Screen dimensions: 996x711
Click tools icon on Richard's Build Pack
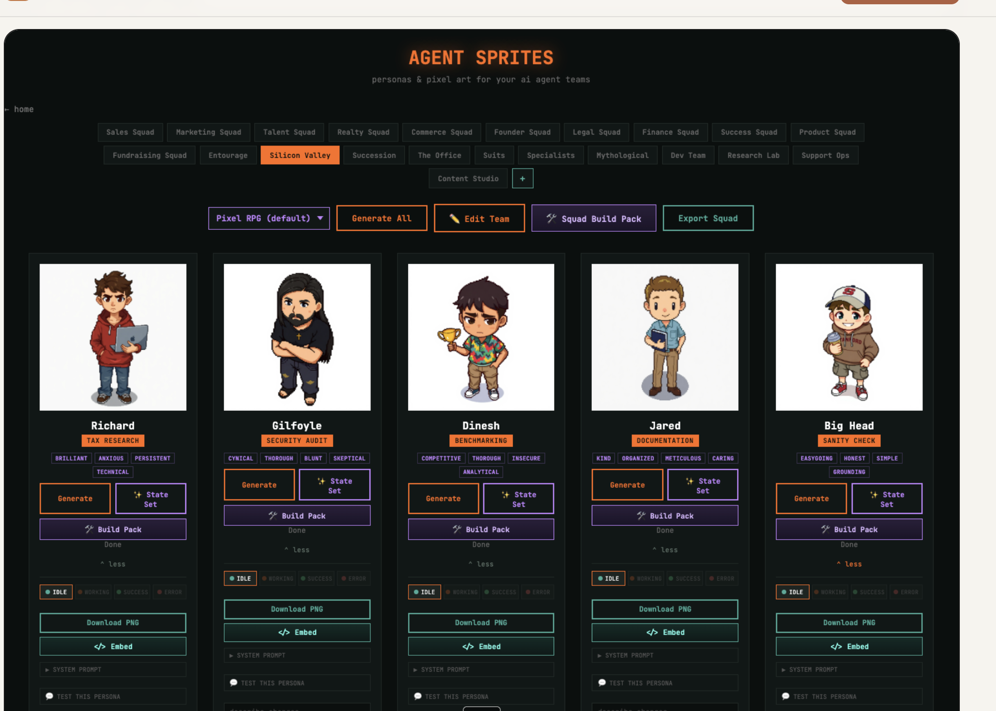point(89,529)
